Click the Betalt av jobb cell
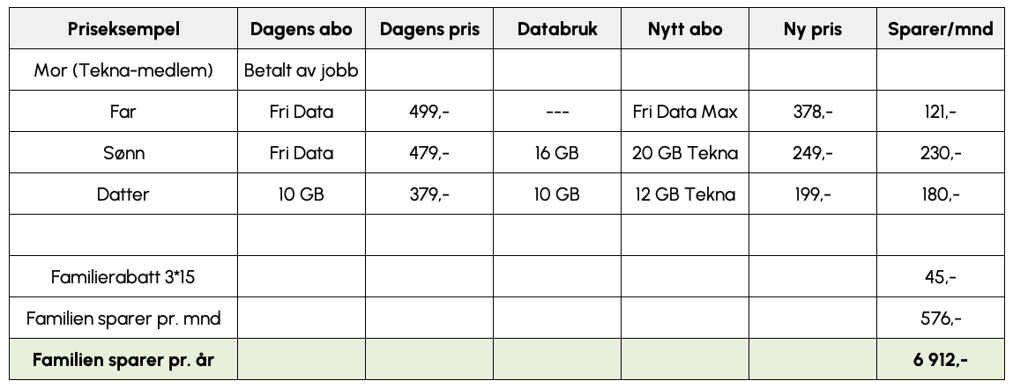The width and height of the screenshot is (1013, 388). tap(302, 71)
